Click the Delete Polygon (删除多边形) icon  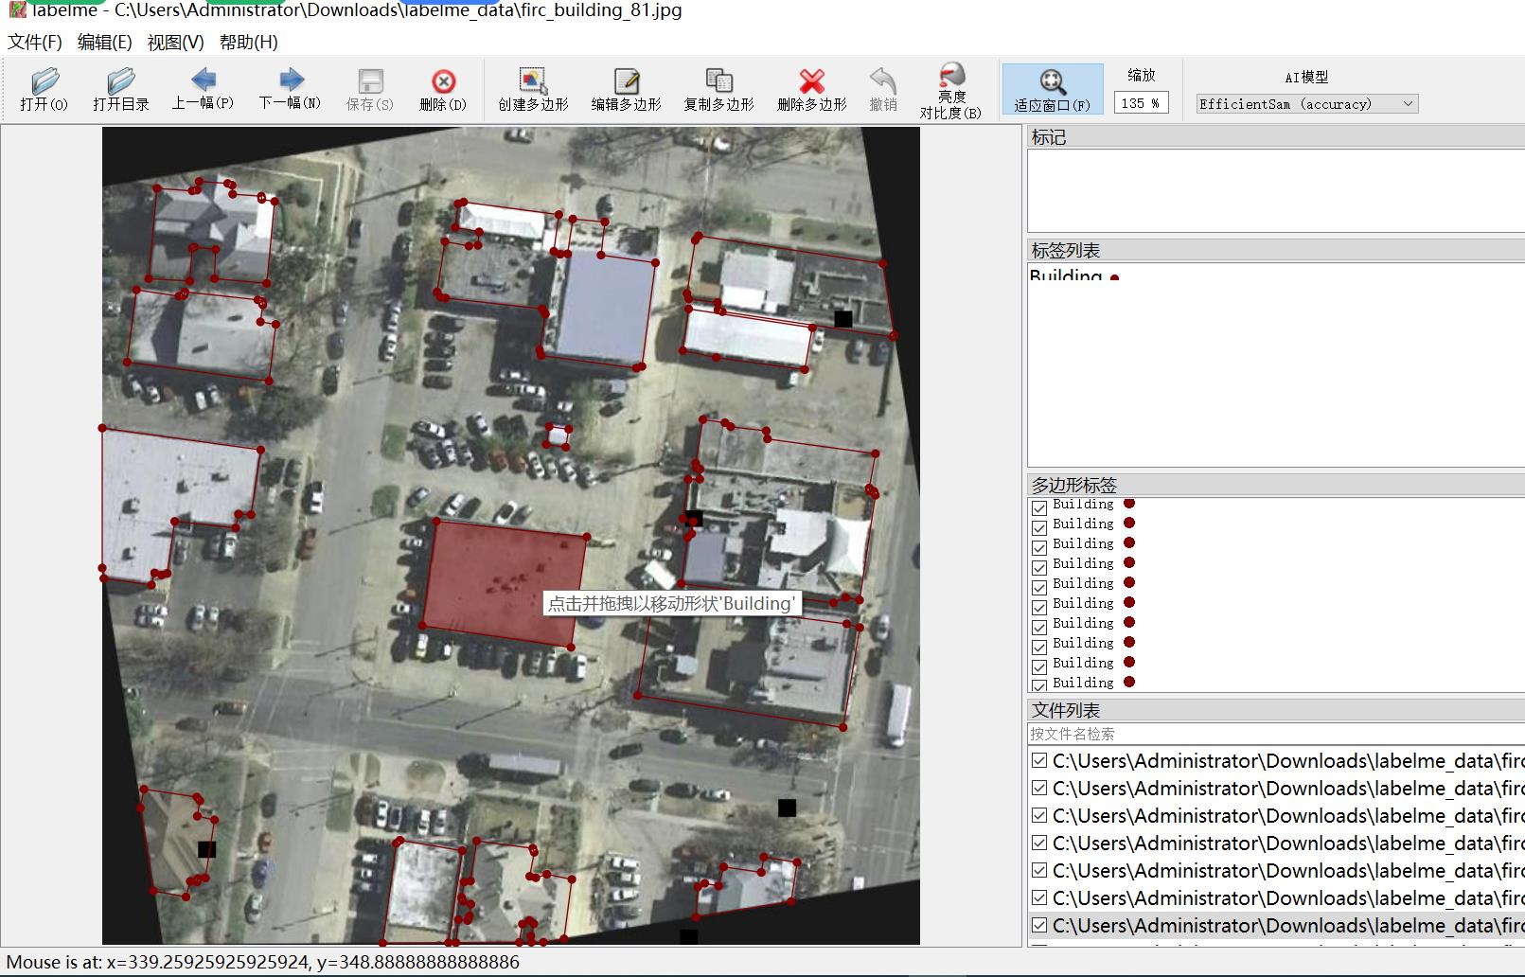[811, 89]
